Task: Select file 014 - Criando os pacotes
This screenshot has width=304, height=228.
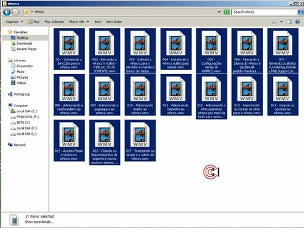Action: click(x=283, y=95)
